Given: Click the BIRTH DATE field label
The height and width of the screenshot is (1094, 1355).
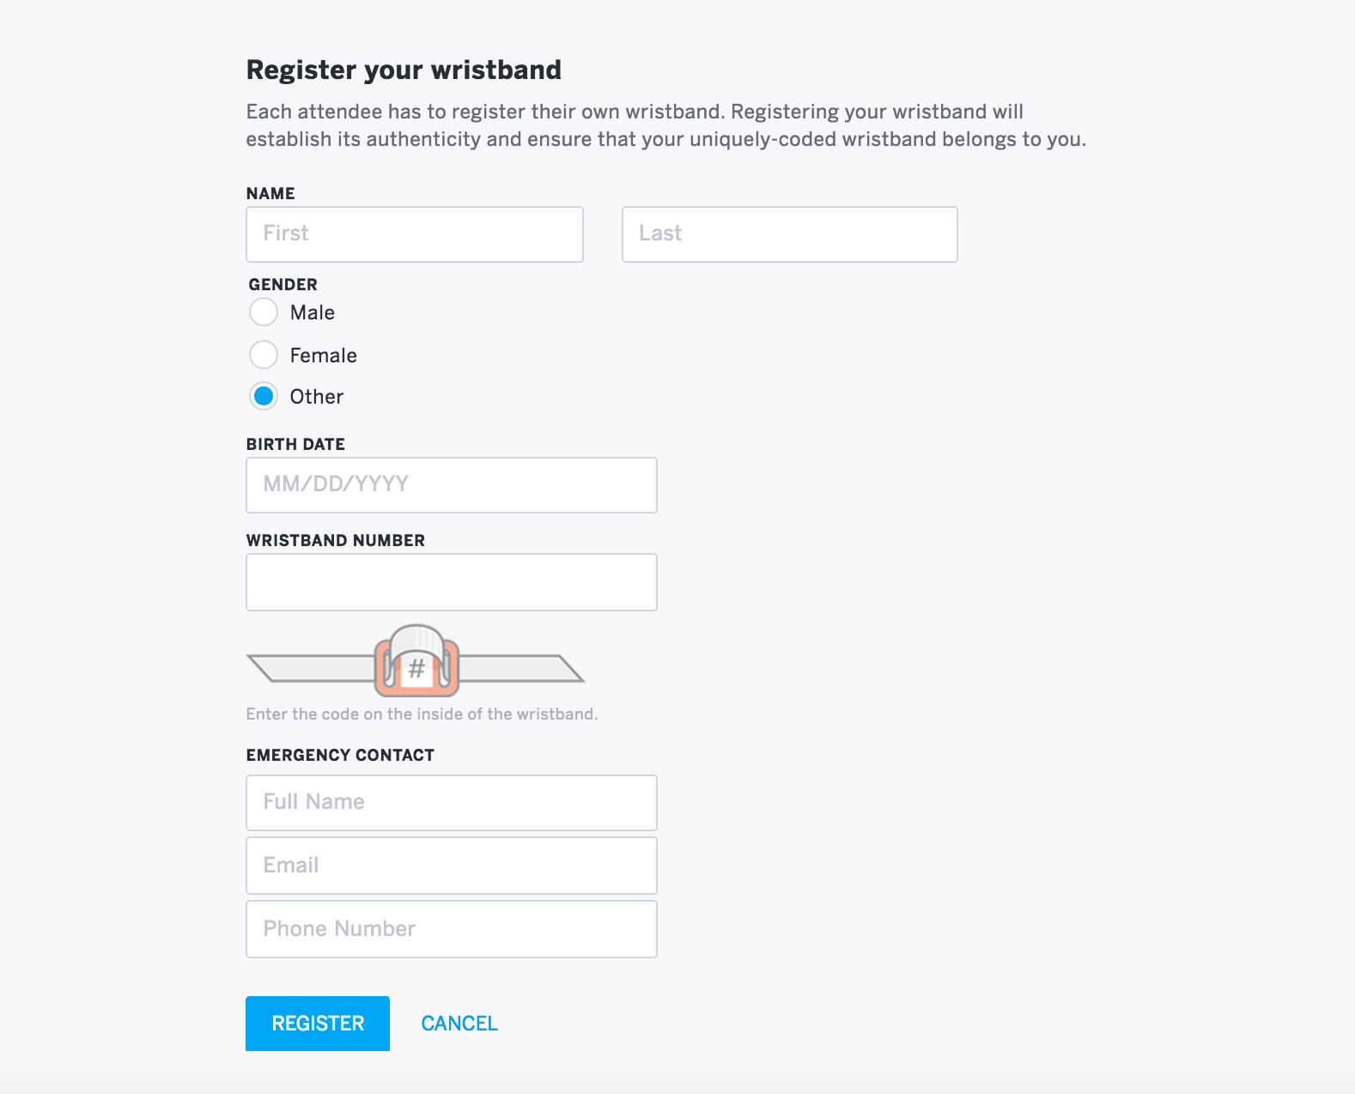Looking at the screenshot, I should click(x=295, y=444).
